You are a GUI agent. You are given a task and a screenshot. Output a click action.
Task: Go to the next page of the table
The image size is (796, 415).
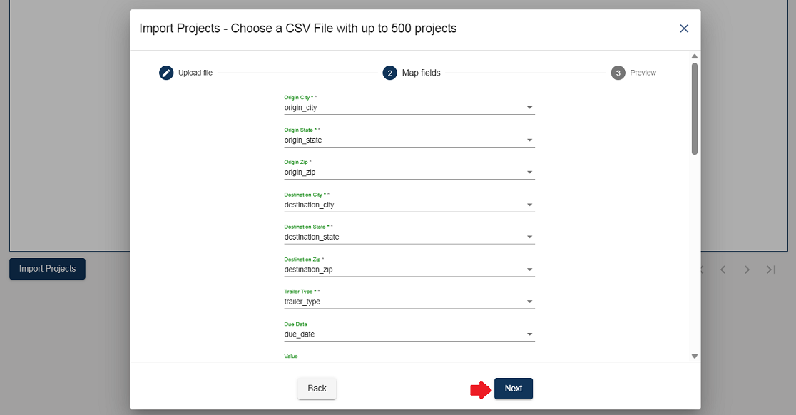(747, 270)
